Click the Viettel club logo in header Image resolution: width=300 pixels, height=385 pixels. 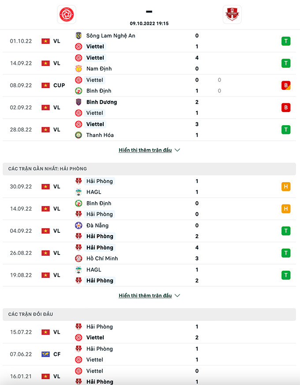click(x=67, y=15)
